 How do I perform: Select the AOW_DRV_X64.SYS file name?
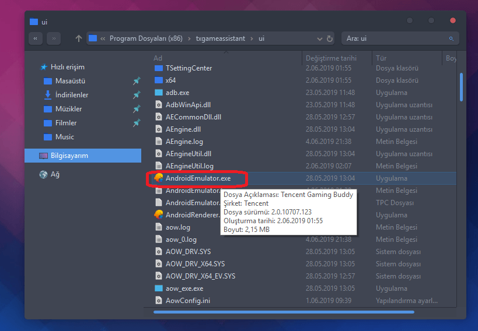click(x=195, y=264)
